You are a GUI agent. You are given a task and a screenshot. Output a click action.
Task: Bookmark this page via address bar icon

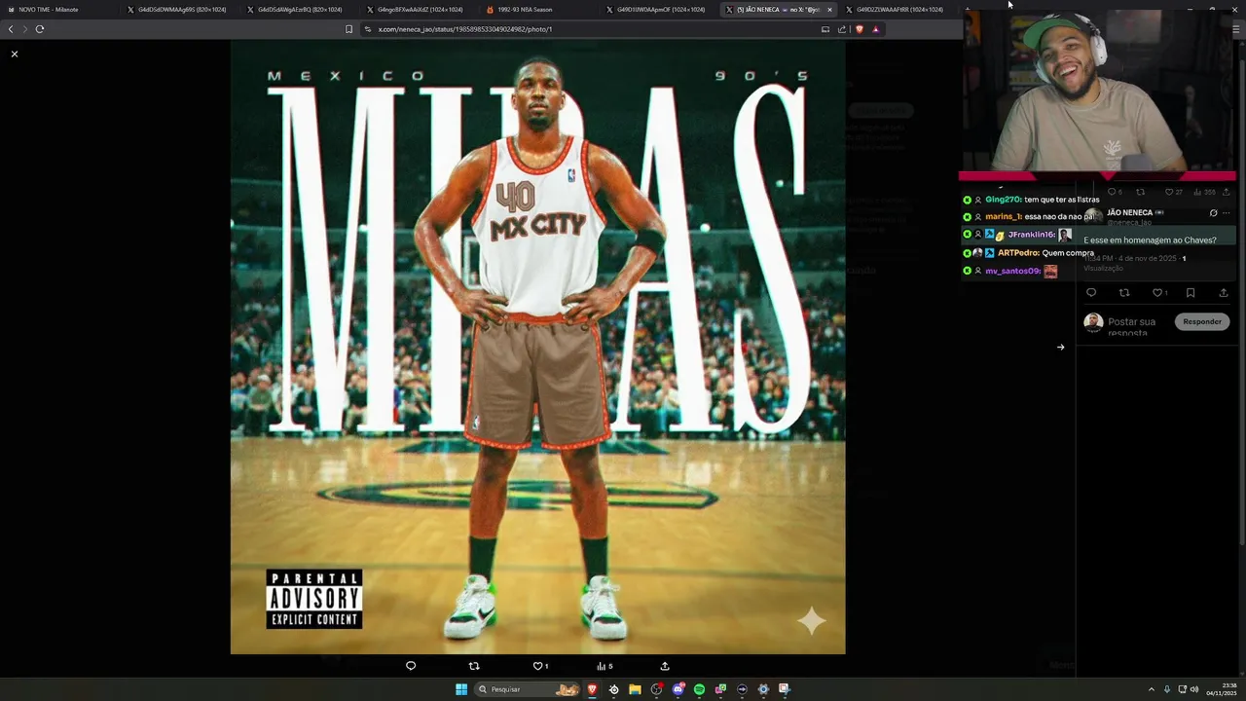pos(349,29)
